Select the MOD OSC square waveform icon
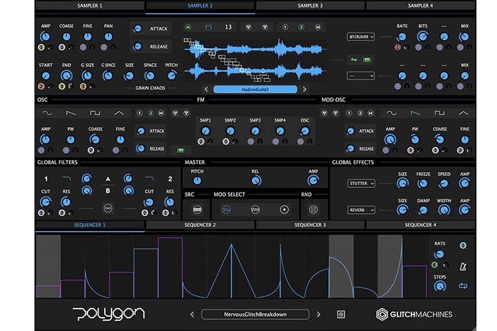 [439, 113]
